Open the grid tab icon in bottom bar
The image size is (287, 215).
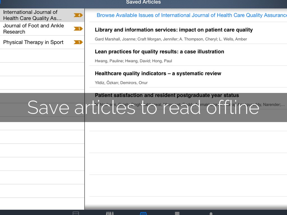(177, 213)
